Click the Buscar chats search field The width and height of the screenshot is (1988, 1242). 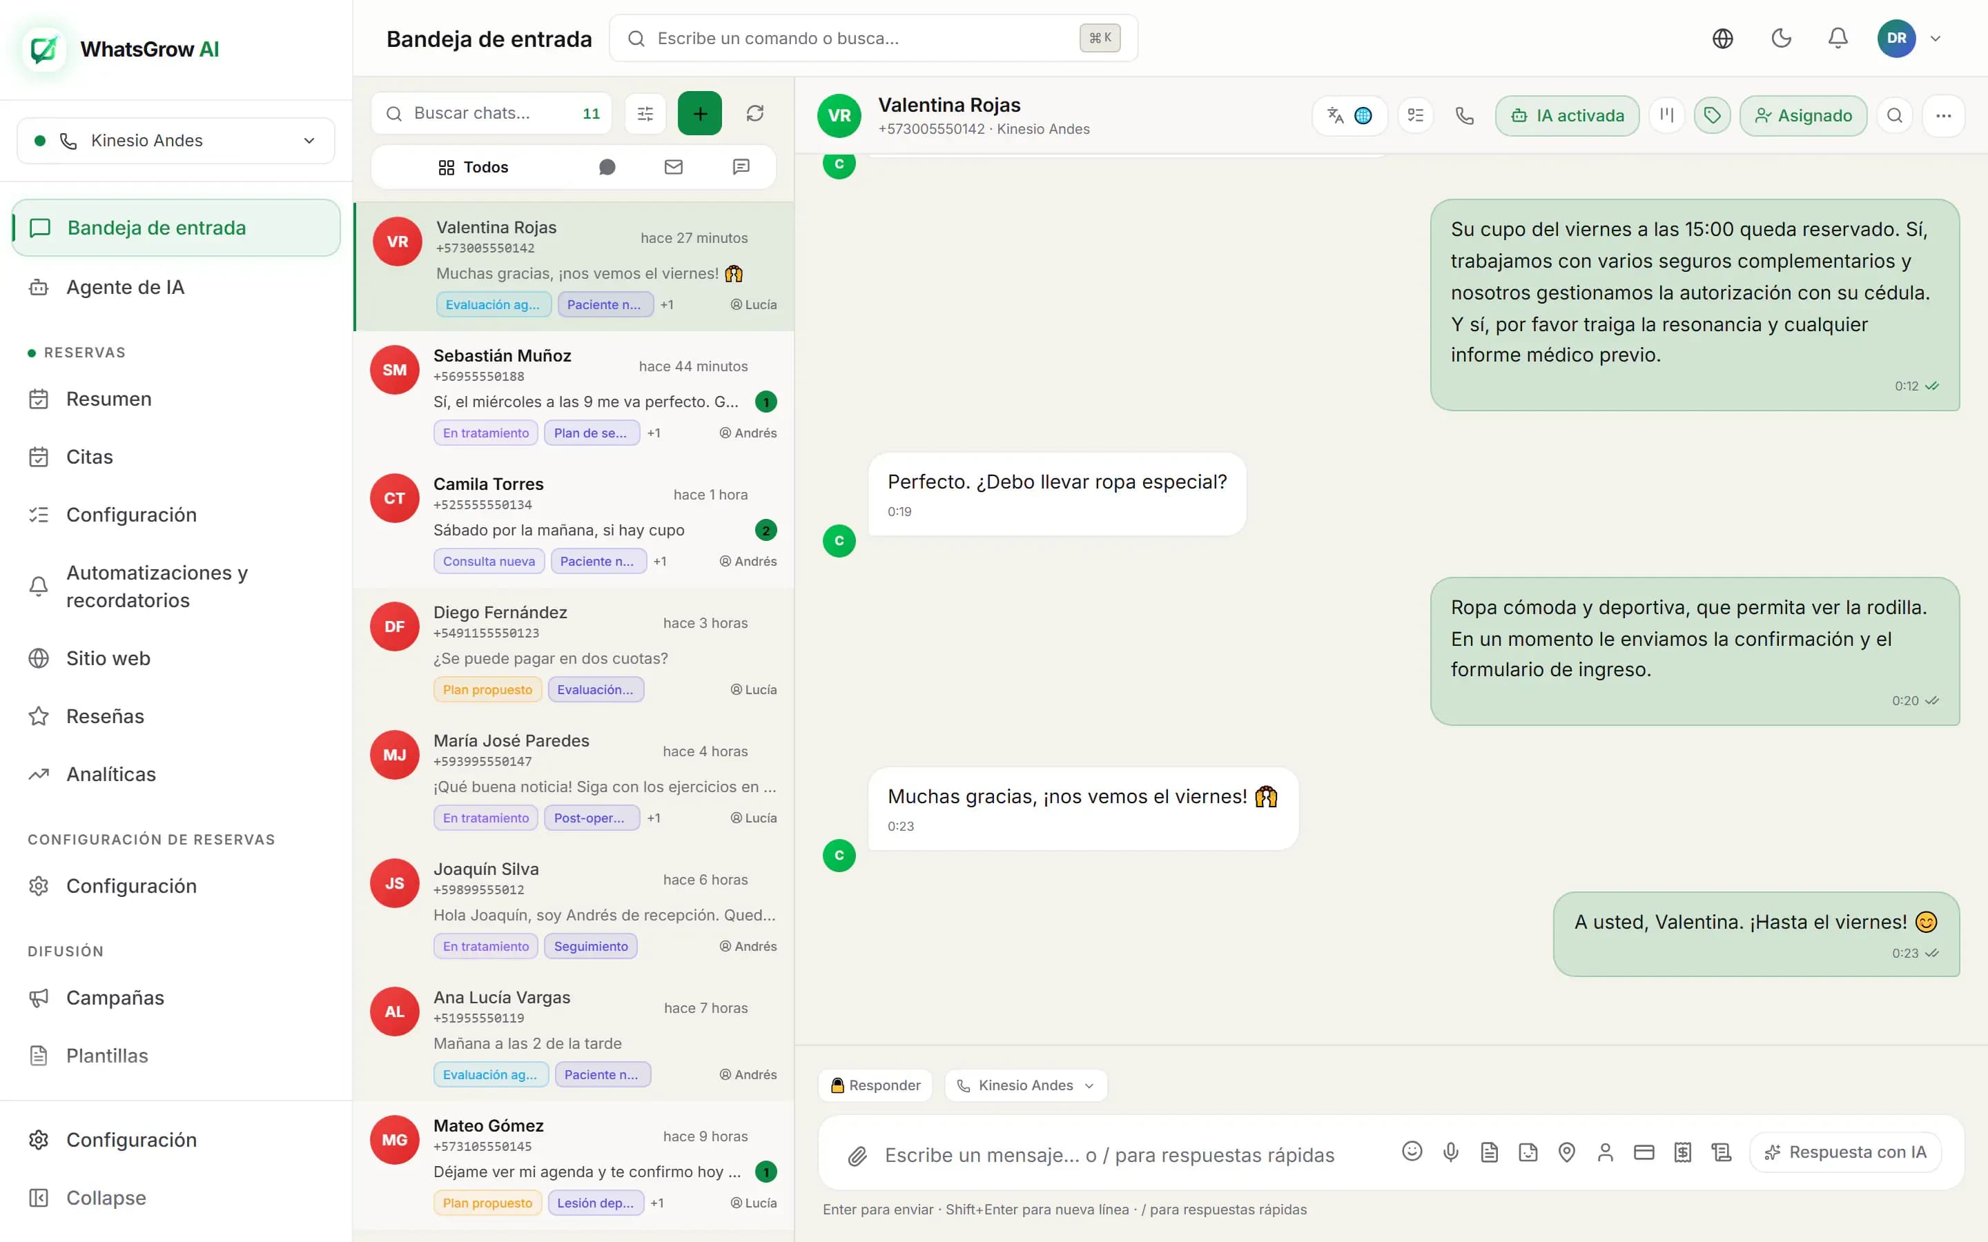(491, 113)
